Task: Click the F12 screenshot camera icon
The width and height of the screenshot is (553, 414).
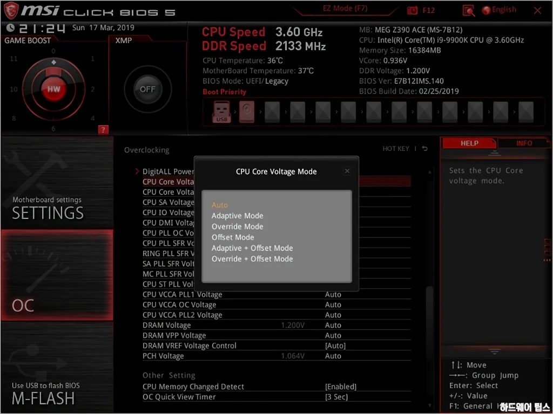Action: click(x=412, y=11)
